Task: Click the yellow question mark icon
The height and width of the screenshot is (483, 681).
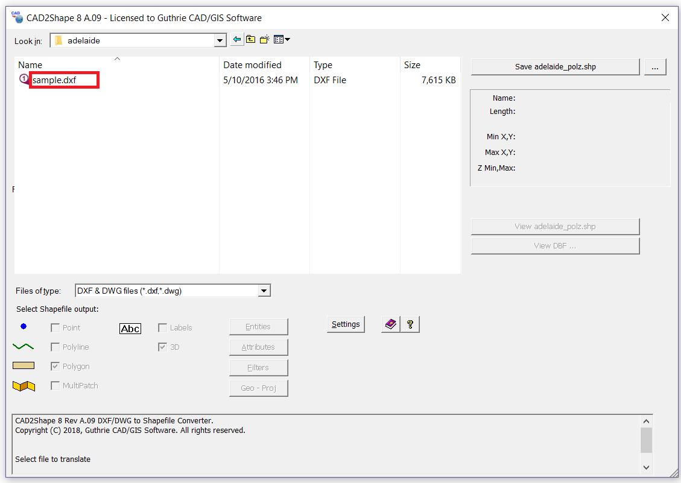Action: click(x=410, y=324)
